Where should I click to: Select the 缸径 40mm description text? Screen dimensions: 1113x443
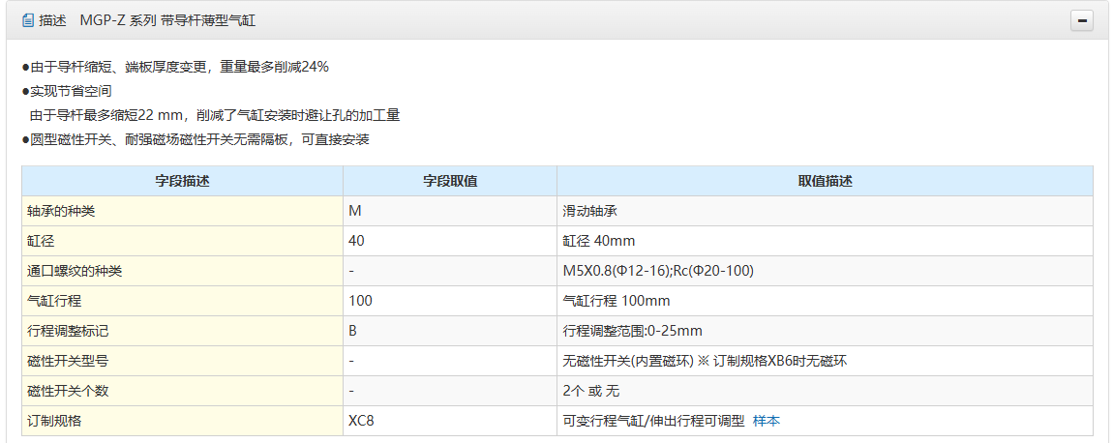point(598,241)
